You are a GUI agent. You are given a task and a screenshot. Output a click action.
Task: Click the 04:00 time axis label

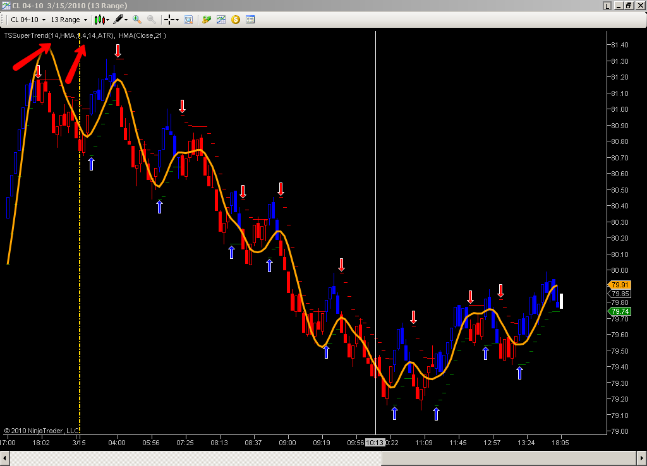pos(117,443)
